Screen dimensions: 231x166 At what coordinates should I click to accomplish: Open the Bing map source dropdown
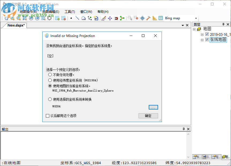196,18
